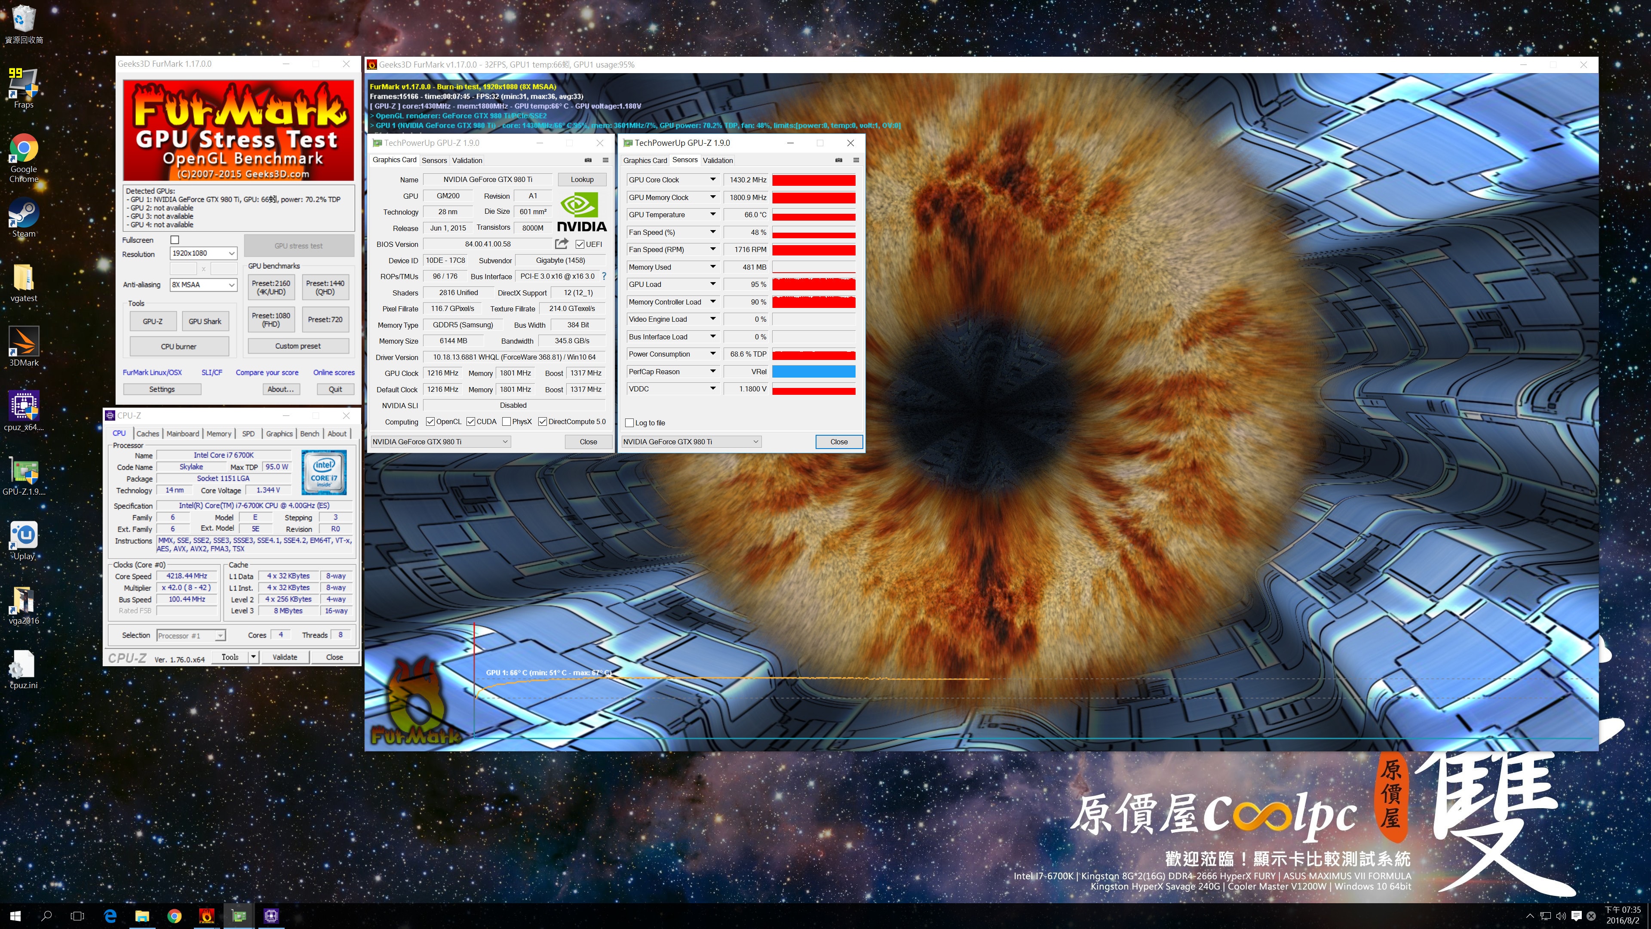Open Microsoft Edge from taskbar
The height and width of the screenshot is (929, 1651).
(x=110, y=916)
